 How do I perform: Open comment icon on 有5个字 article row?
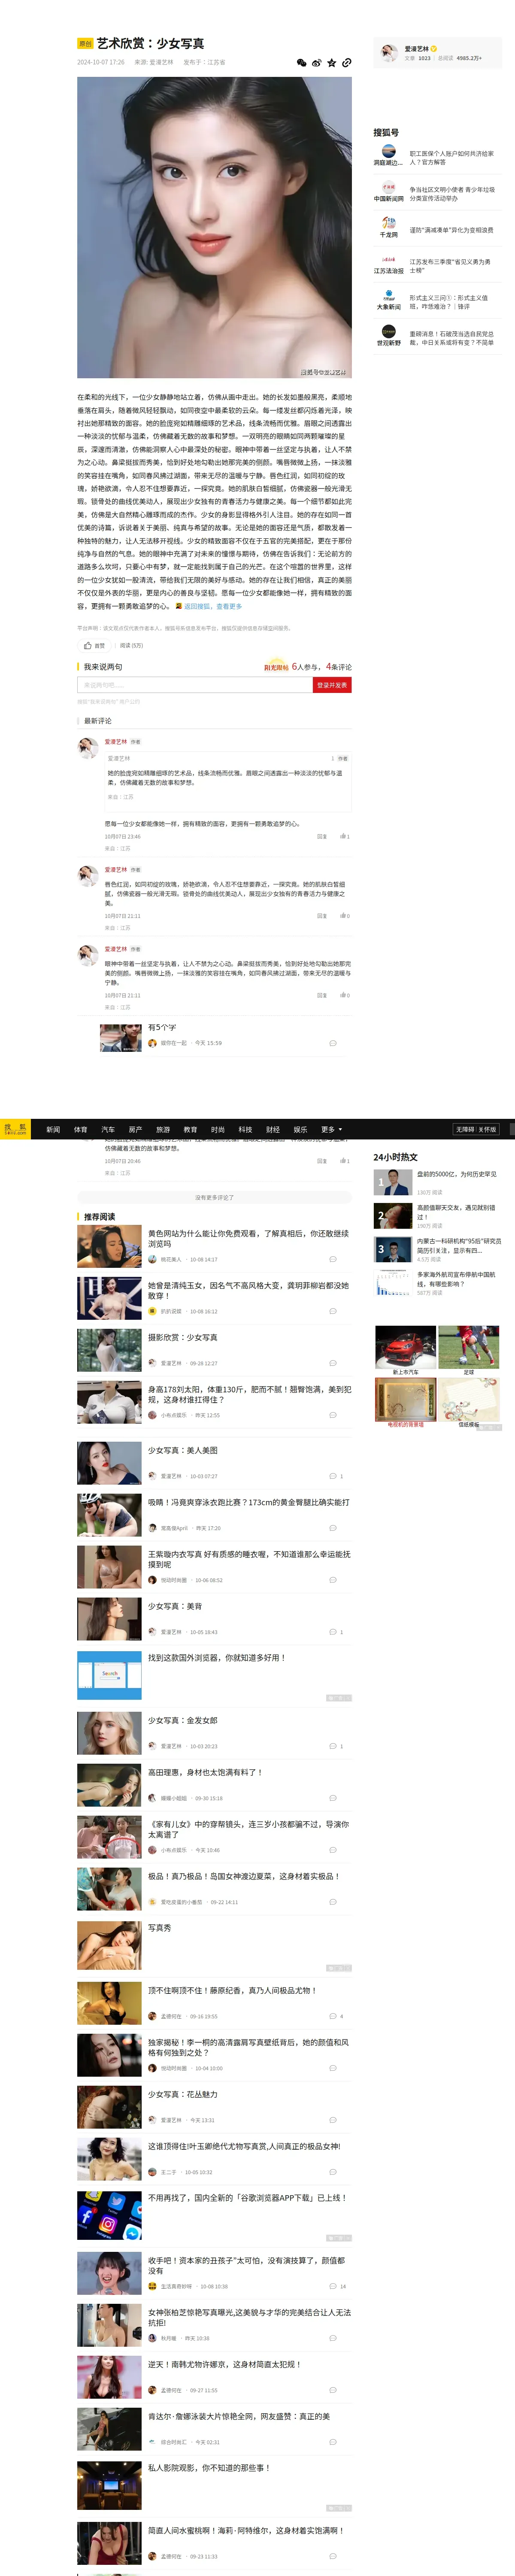pos(333,1043)
